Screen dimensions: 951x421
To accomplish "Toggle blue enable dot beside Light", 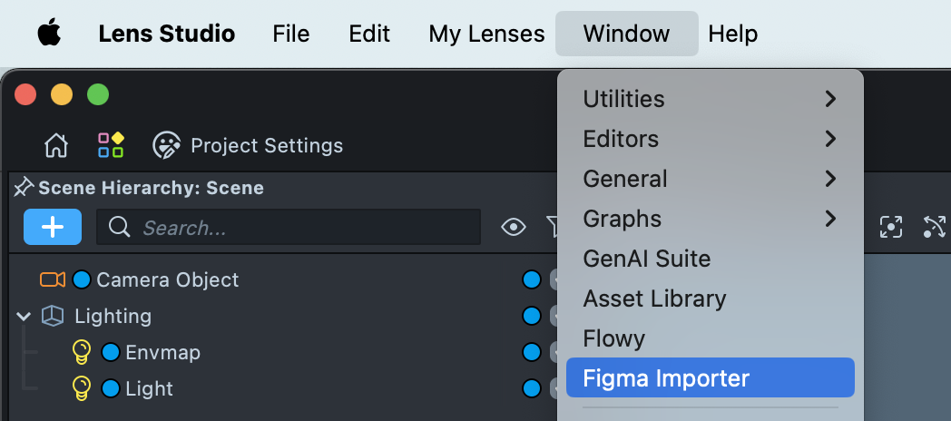I will coord(111,388).
